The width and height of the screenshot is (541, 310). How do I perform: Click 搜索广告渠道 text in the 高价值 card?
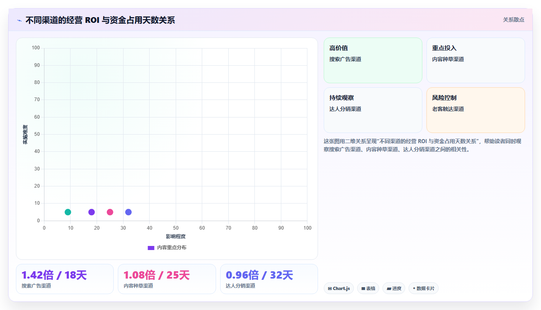point(345,59)
